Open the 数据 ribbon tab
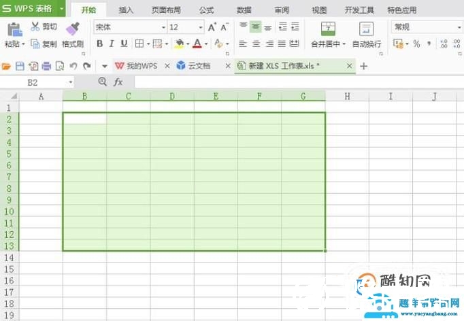This screenshot has width=464, height=321. tap(244, 10)
